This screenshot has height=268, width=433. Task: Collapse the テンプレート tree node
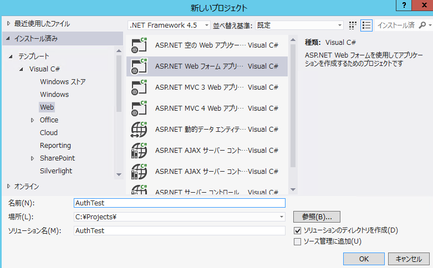11,56
